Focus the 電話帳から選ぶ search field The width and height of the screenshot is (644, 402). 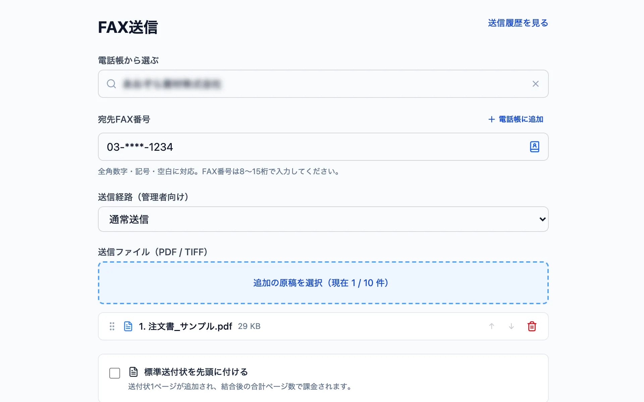pyautogui.click(x=323, y=84)
